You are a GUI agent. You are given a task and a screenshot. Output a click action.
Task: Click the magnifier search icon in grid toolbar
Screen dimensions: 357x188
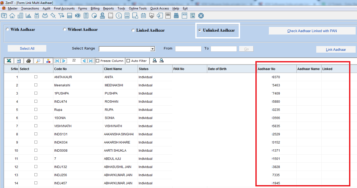coord(38,61)
